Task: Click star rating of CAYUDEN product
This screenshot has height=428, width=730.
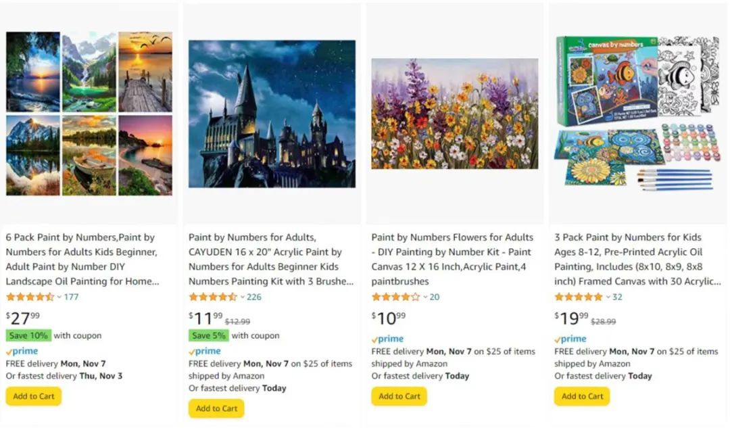Action: click(x=212, y=297)
